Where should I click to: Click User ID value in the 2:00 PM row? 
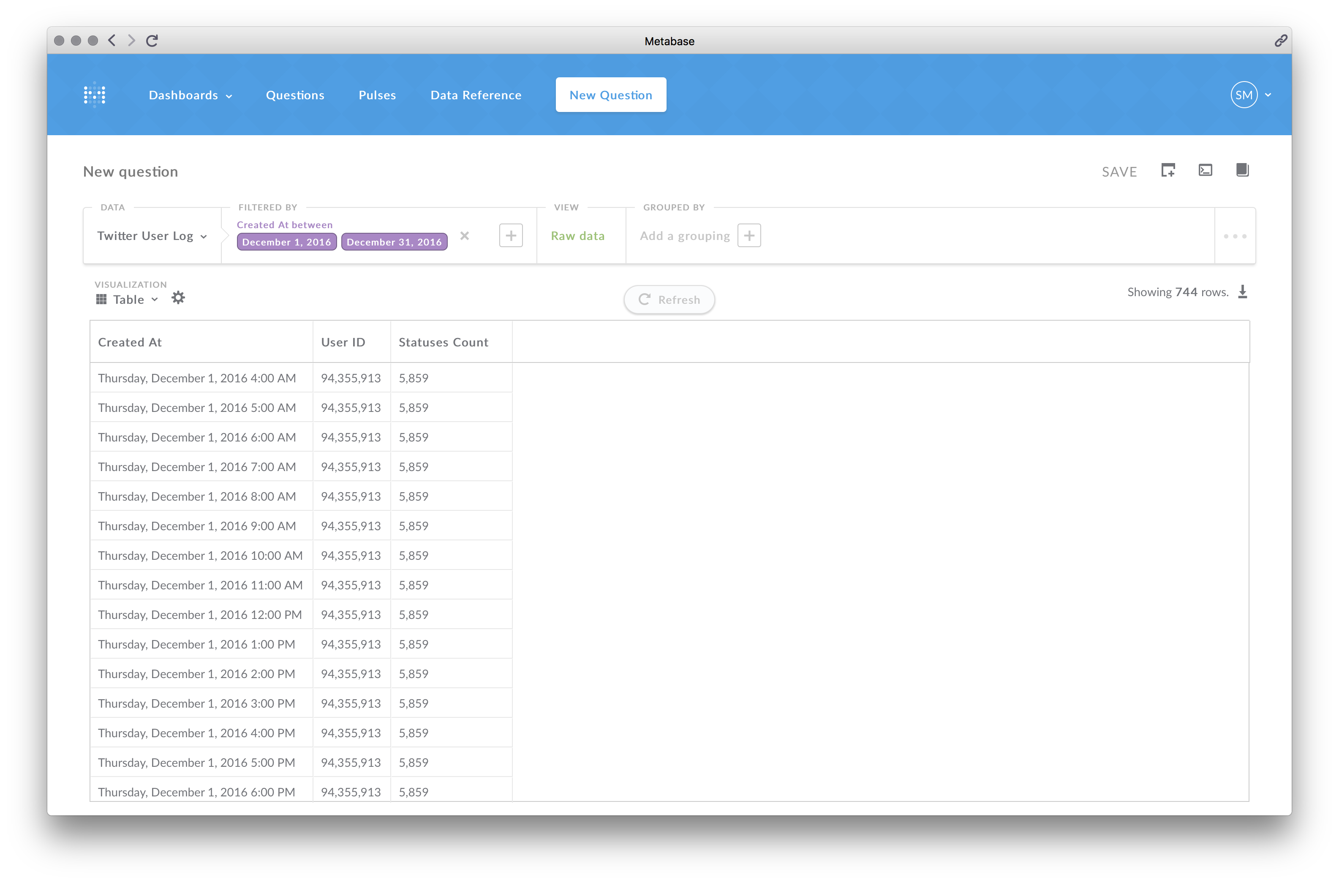351,673
